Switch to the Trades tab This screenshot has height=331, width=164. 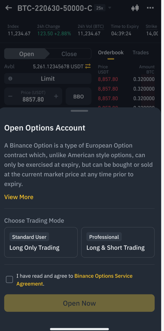point(140,53)
